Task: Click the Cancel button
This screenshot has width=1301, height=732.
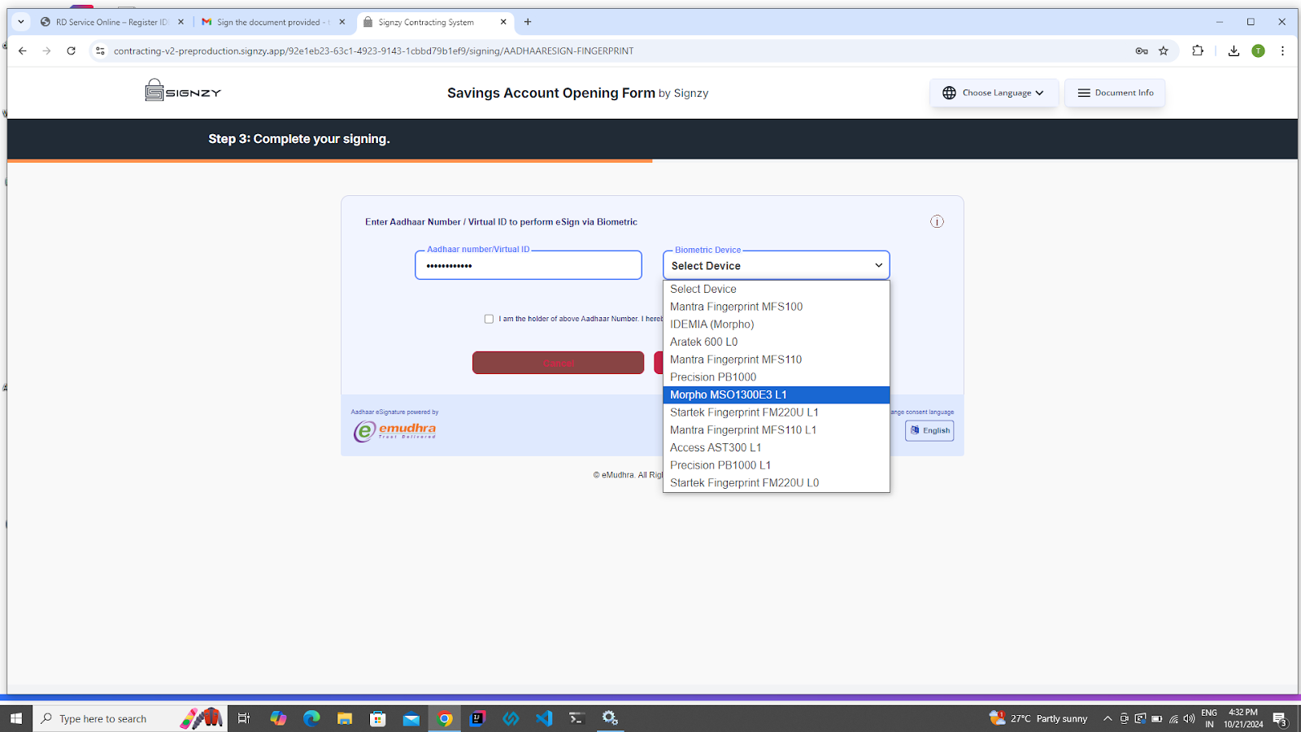Action: (558, 363)
